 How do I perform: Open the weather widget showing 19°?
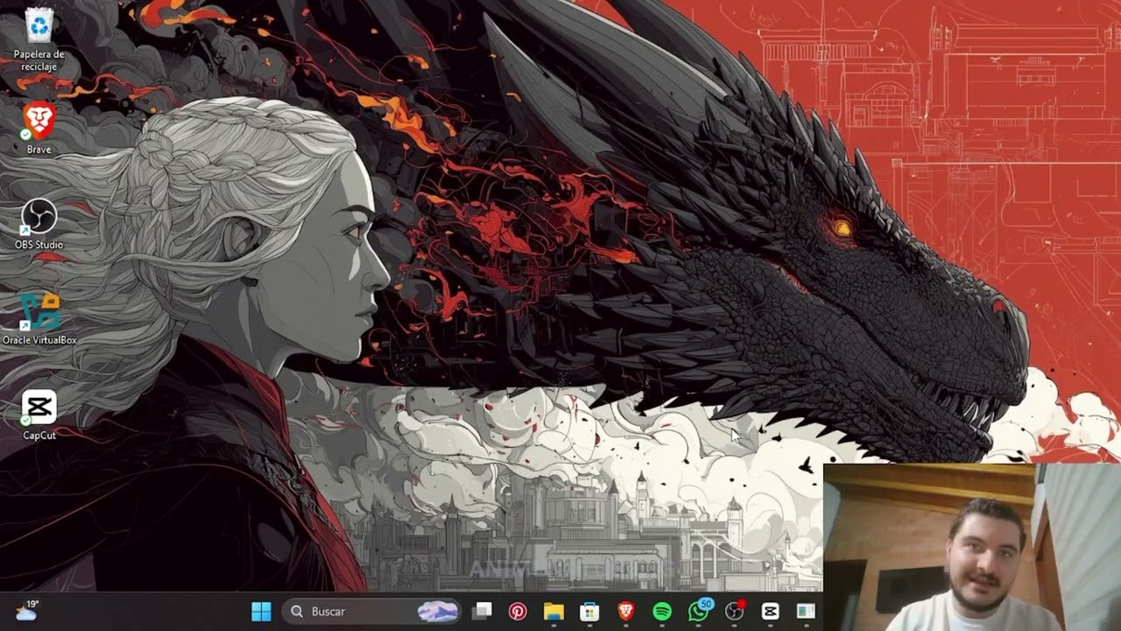26,611
